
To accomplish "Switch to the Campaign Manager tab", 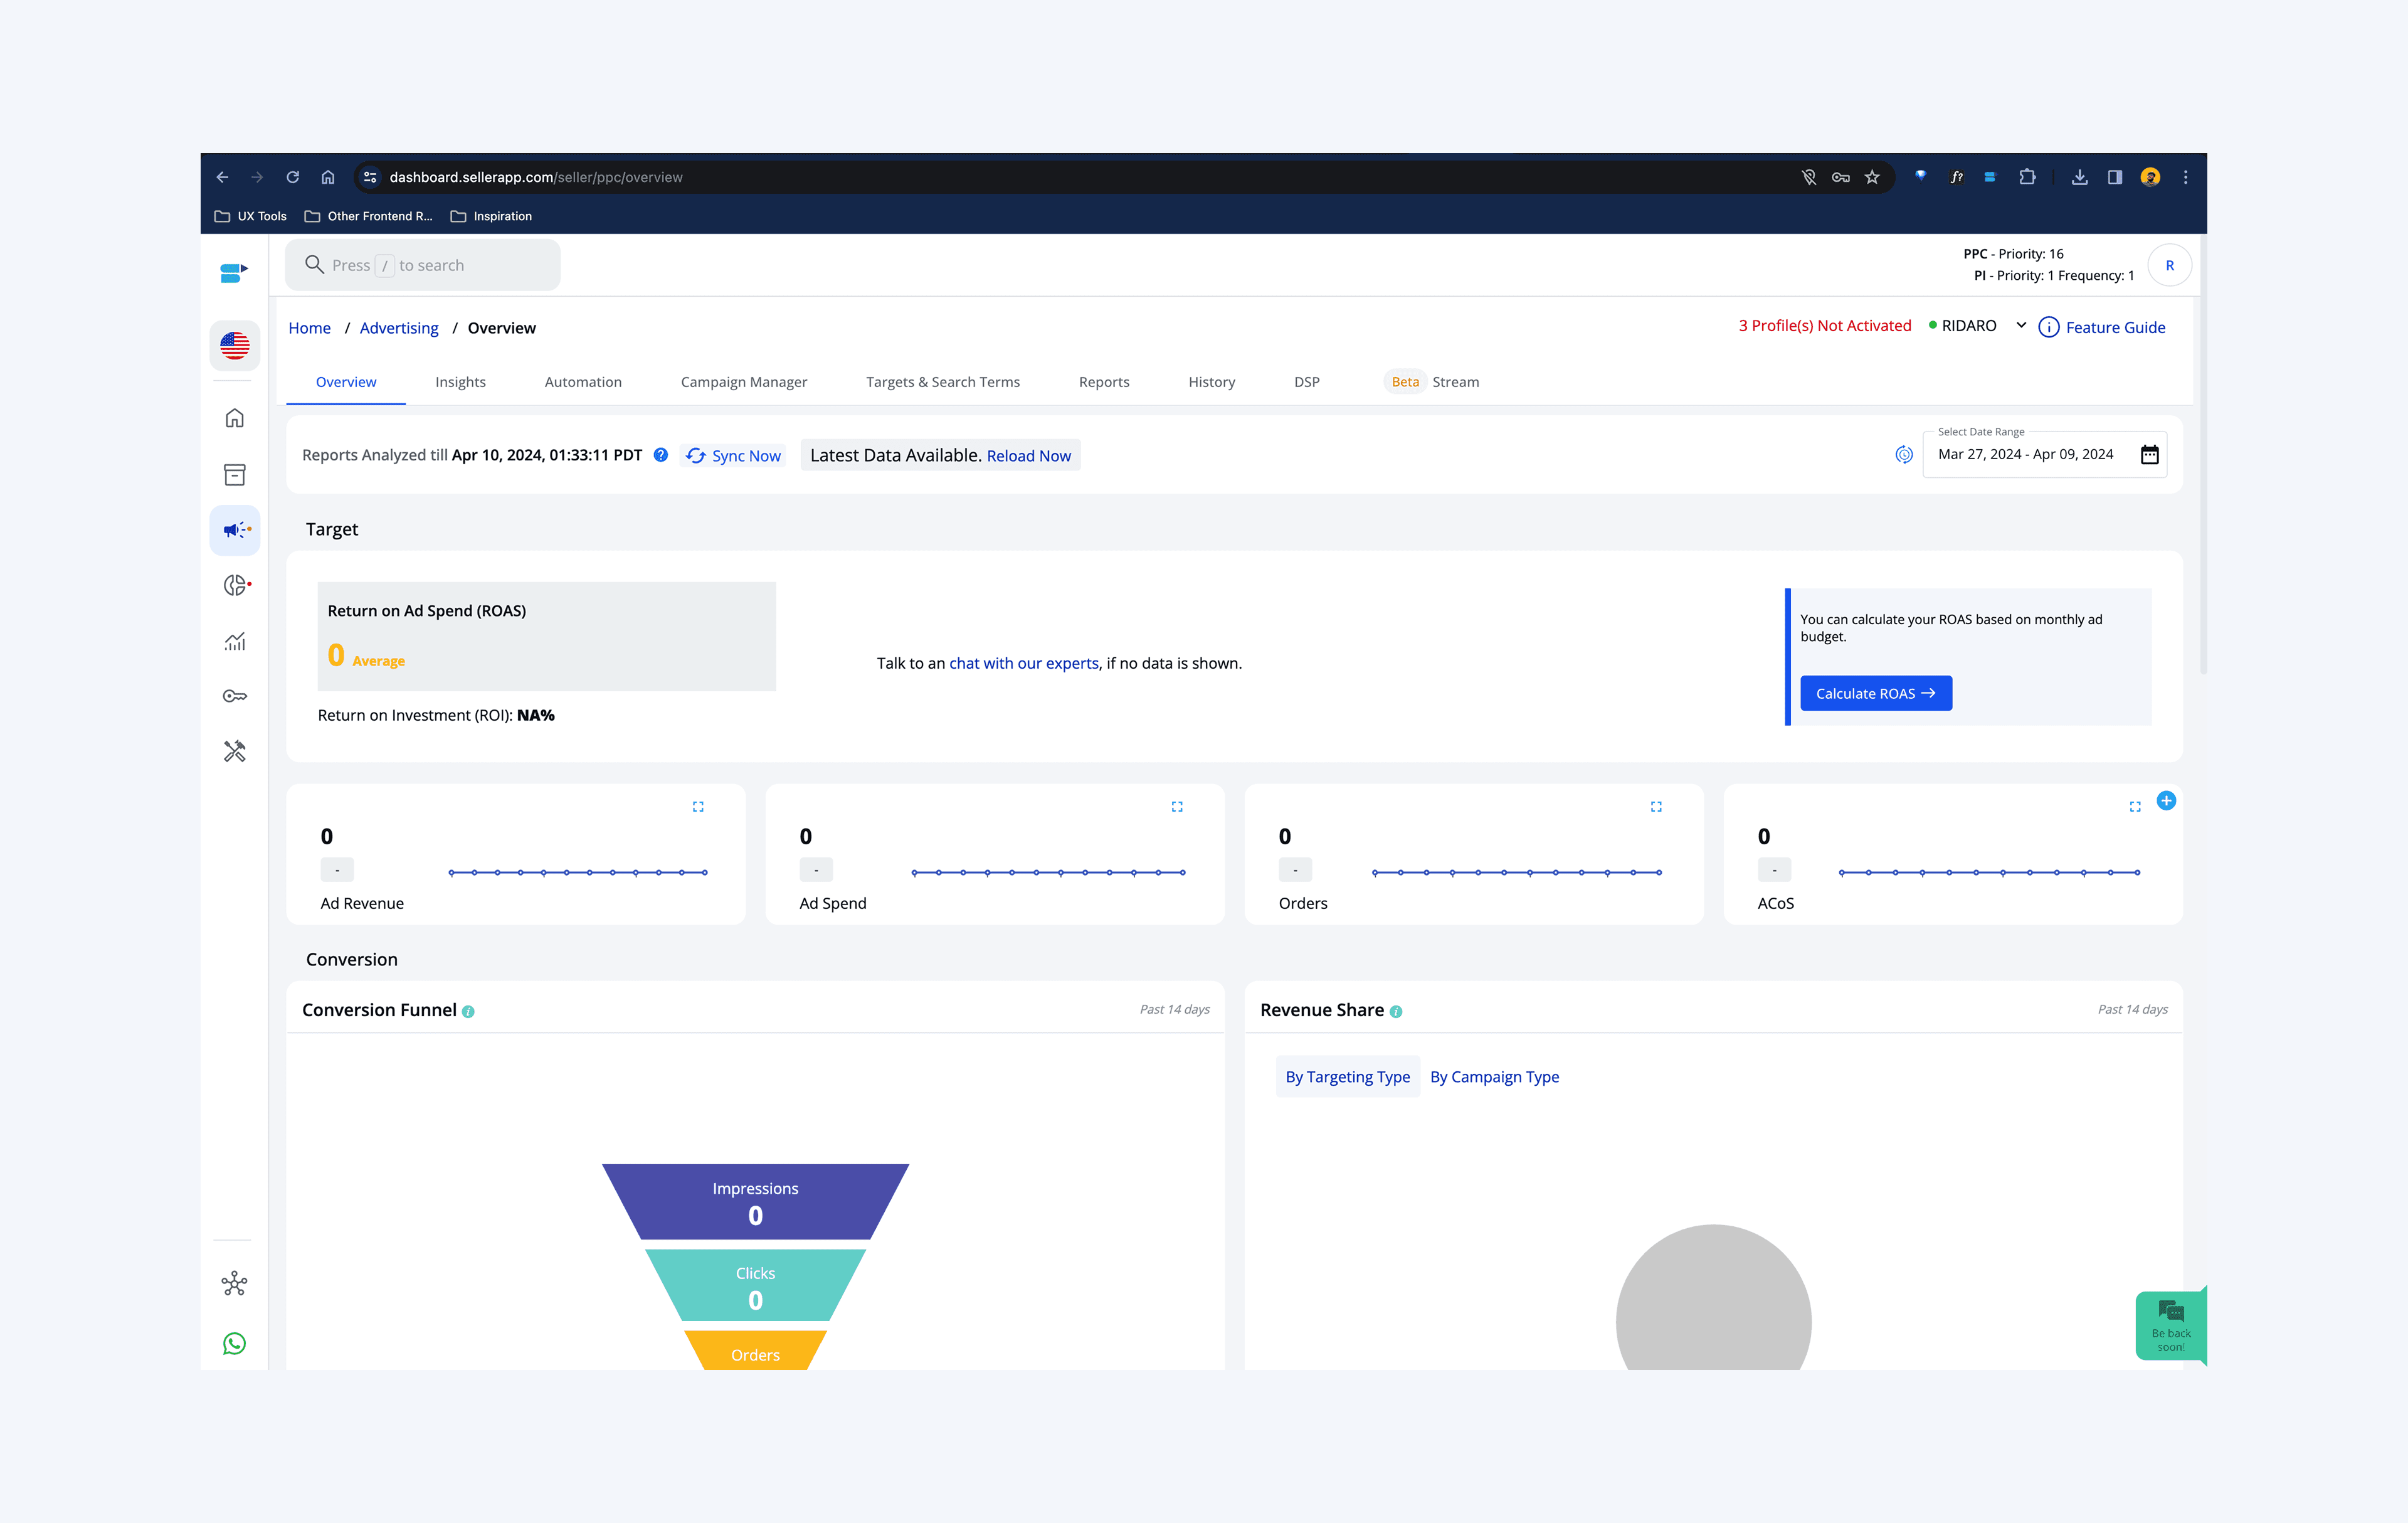I will pyautogui.click(x=743, y=382).
